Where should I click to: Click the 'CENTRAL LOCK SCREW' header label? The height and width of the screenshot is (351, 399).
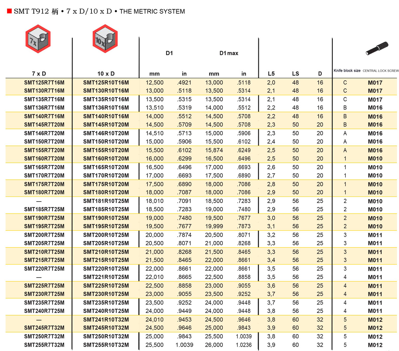[x=380, y=71]
